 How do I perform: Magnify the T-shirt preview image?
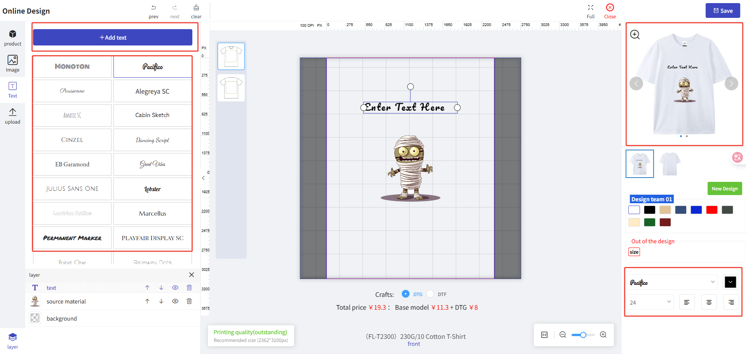pos(635,35)
